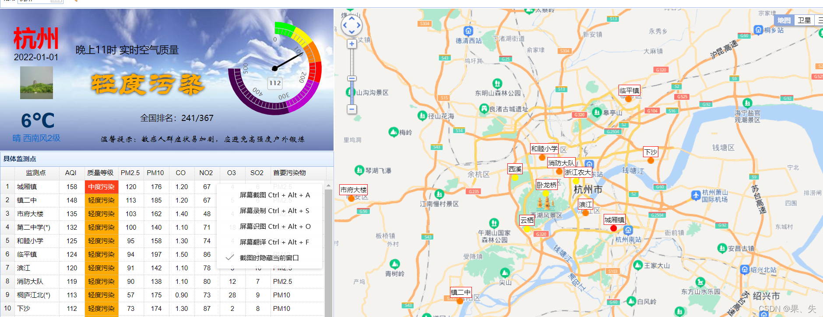Click the 径山花海 scenic icon
This screenshot has width=823, height=317.
(x=422, y=115)
